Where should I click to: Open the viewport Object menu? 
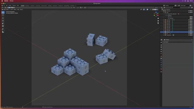click(x=22, y=9)
